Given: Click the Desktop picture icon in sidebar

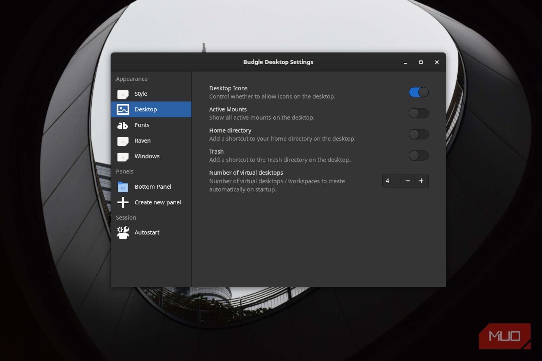Looking at the screenshot, I should [x=123, y=109].
